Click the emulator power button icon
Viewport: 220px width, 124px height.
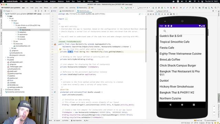click(x=148, y=14)
